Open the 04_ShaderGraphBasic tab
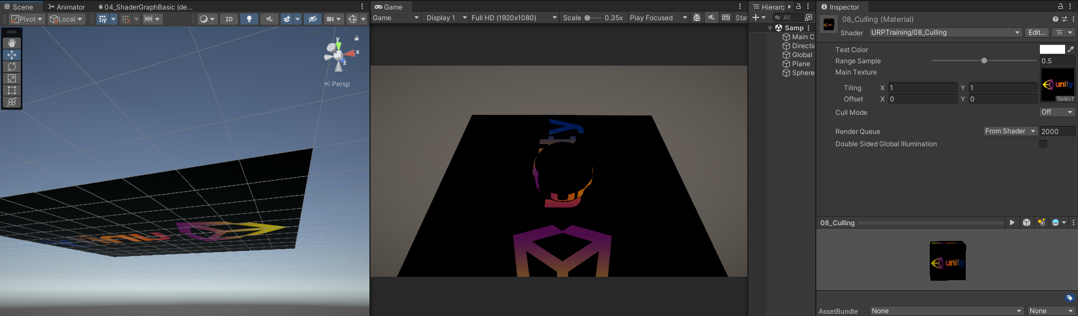The height and width of the screenshot is (316, 1078). [145, 7]
